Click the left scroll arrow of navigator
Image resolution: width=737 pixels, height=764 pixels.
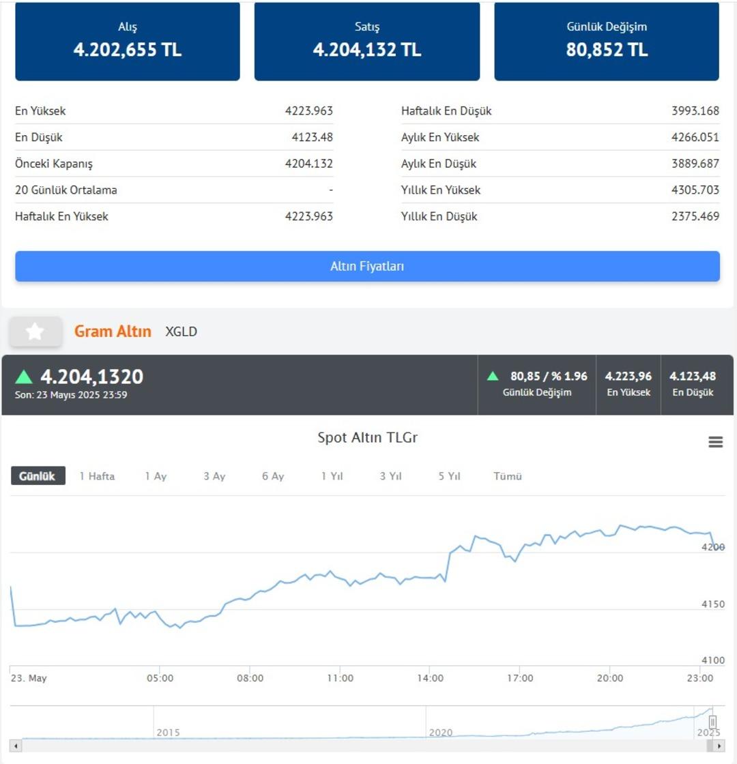click(x=16, y=746)
